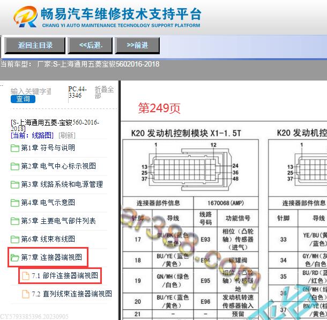Click the K20 发动机控制模块 X1-1.5T title
This screenshot has height=320, width=327.
coord(186,133)
